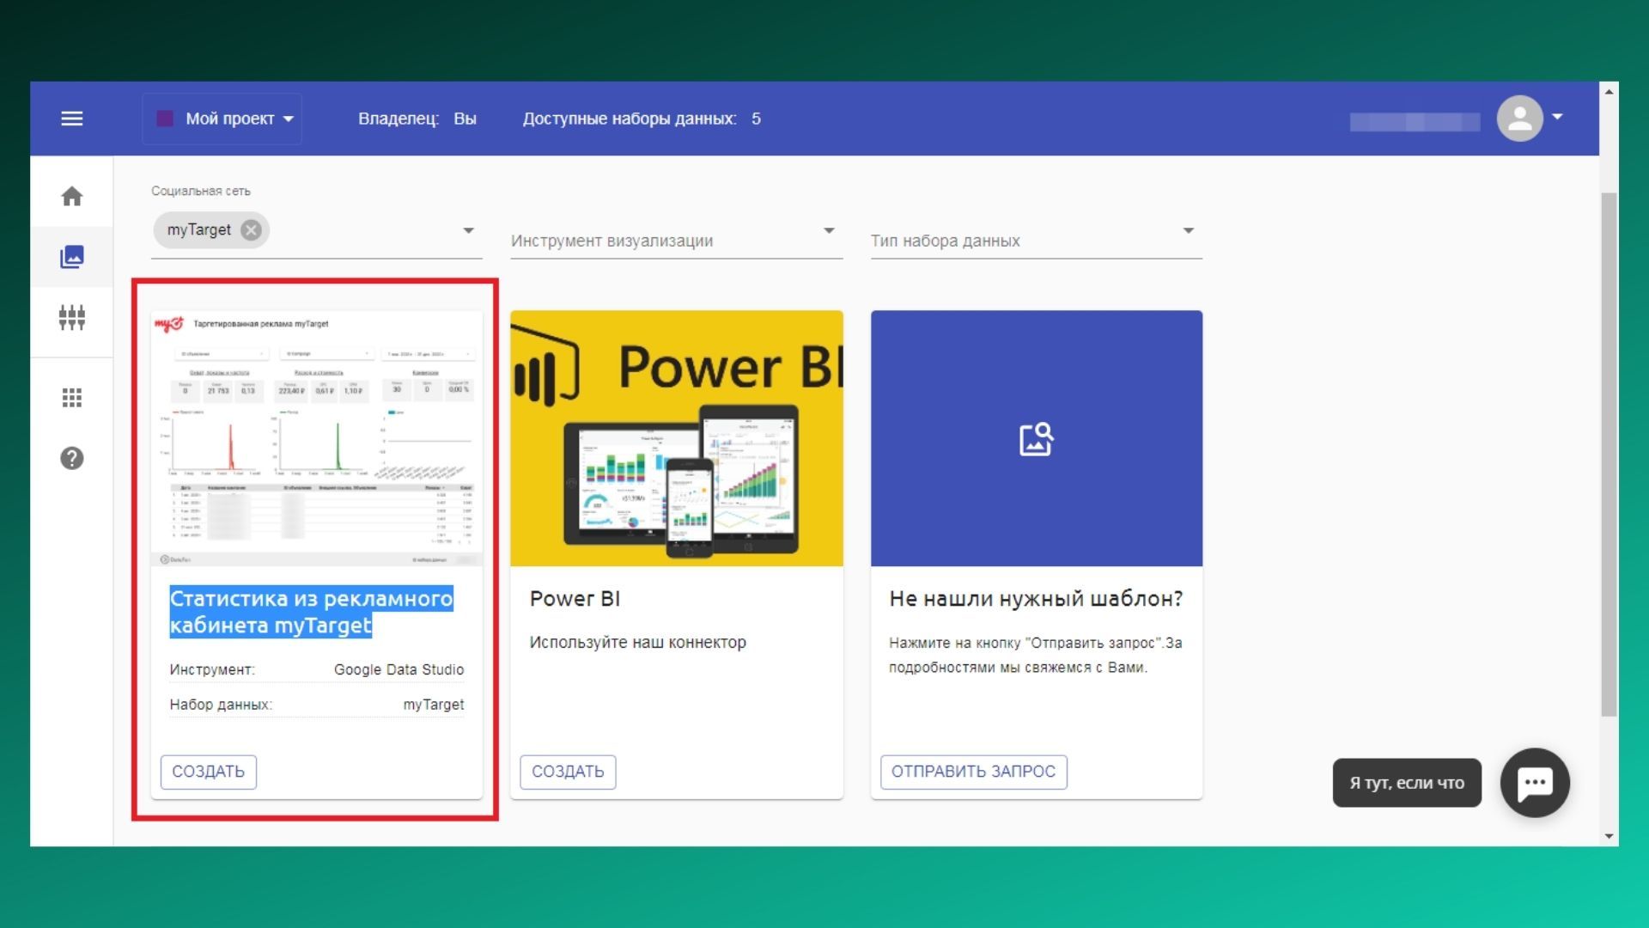Open the apps grid sidebar icon
The image size is (1649, 928).
point(72,398)
